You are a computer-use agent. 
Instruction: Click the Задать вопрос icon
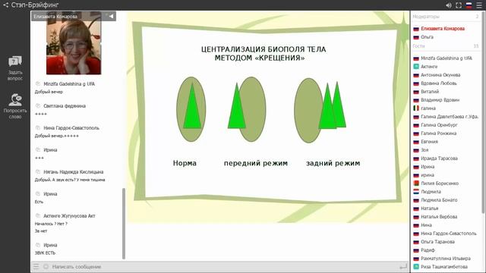pyautogui.click(x=15, y=61)
